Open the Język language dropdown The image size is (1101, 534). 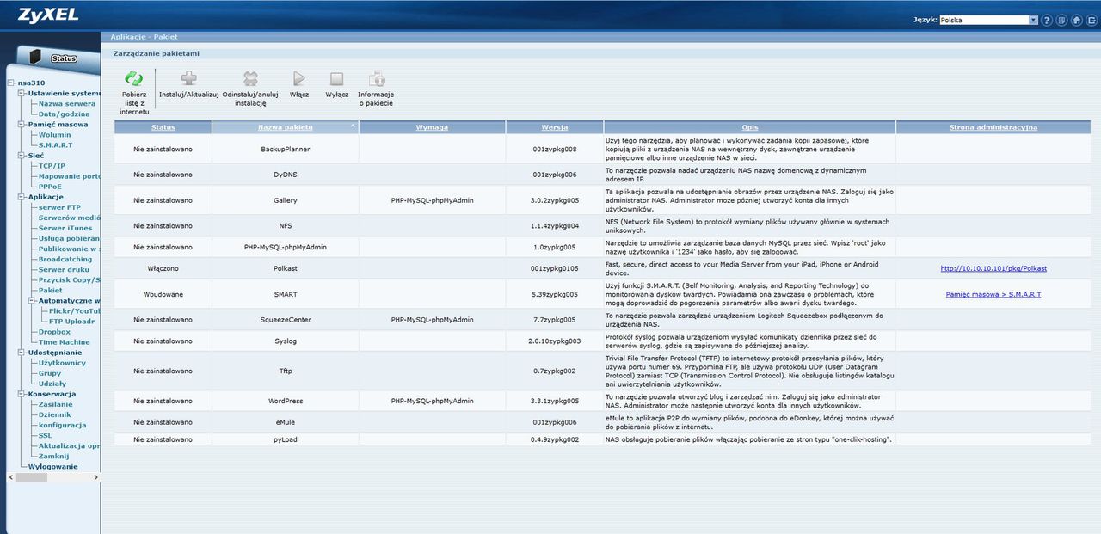(989, 20)
